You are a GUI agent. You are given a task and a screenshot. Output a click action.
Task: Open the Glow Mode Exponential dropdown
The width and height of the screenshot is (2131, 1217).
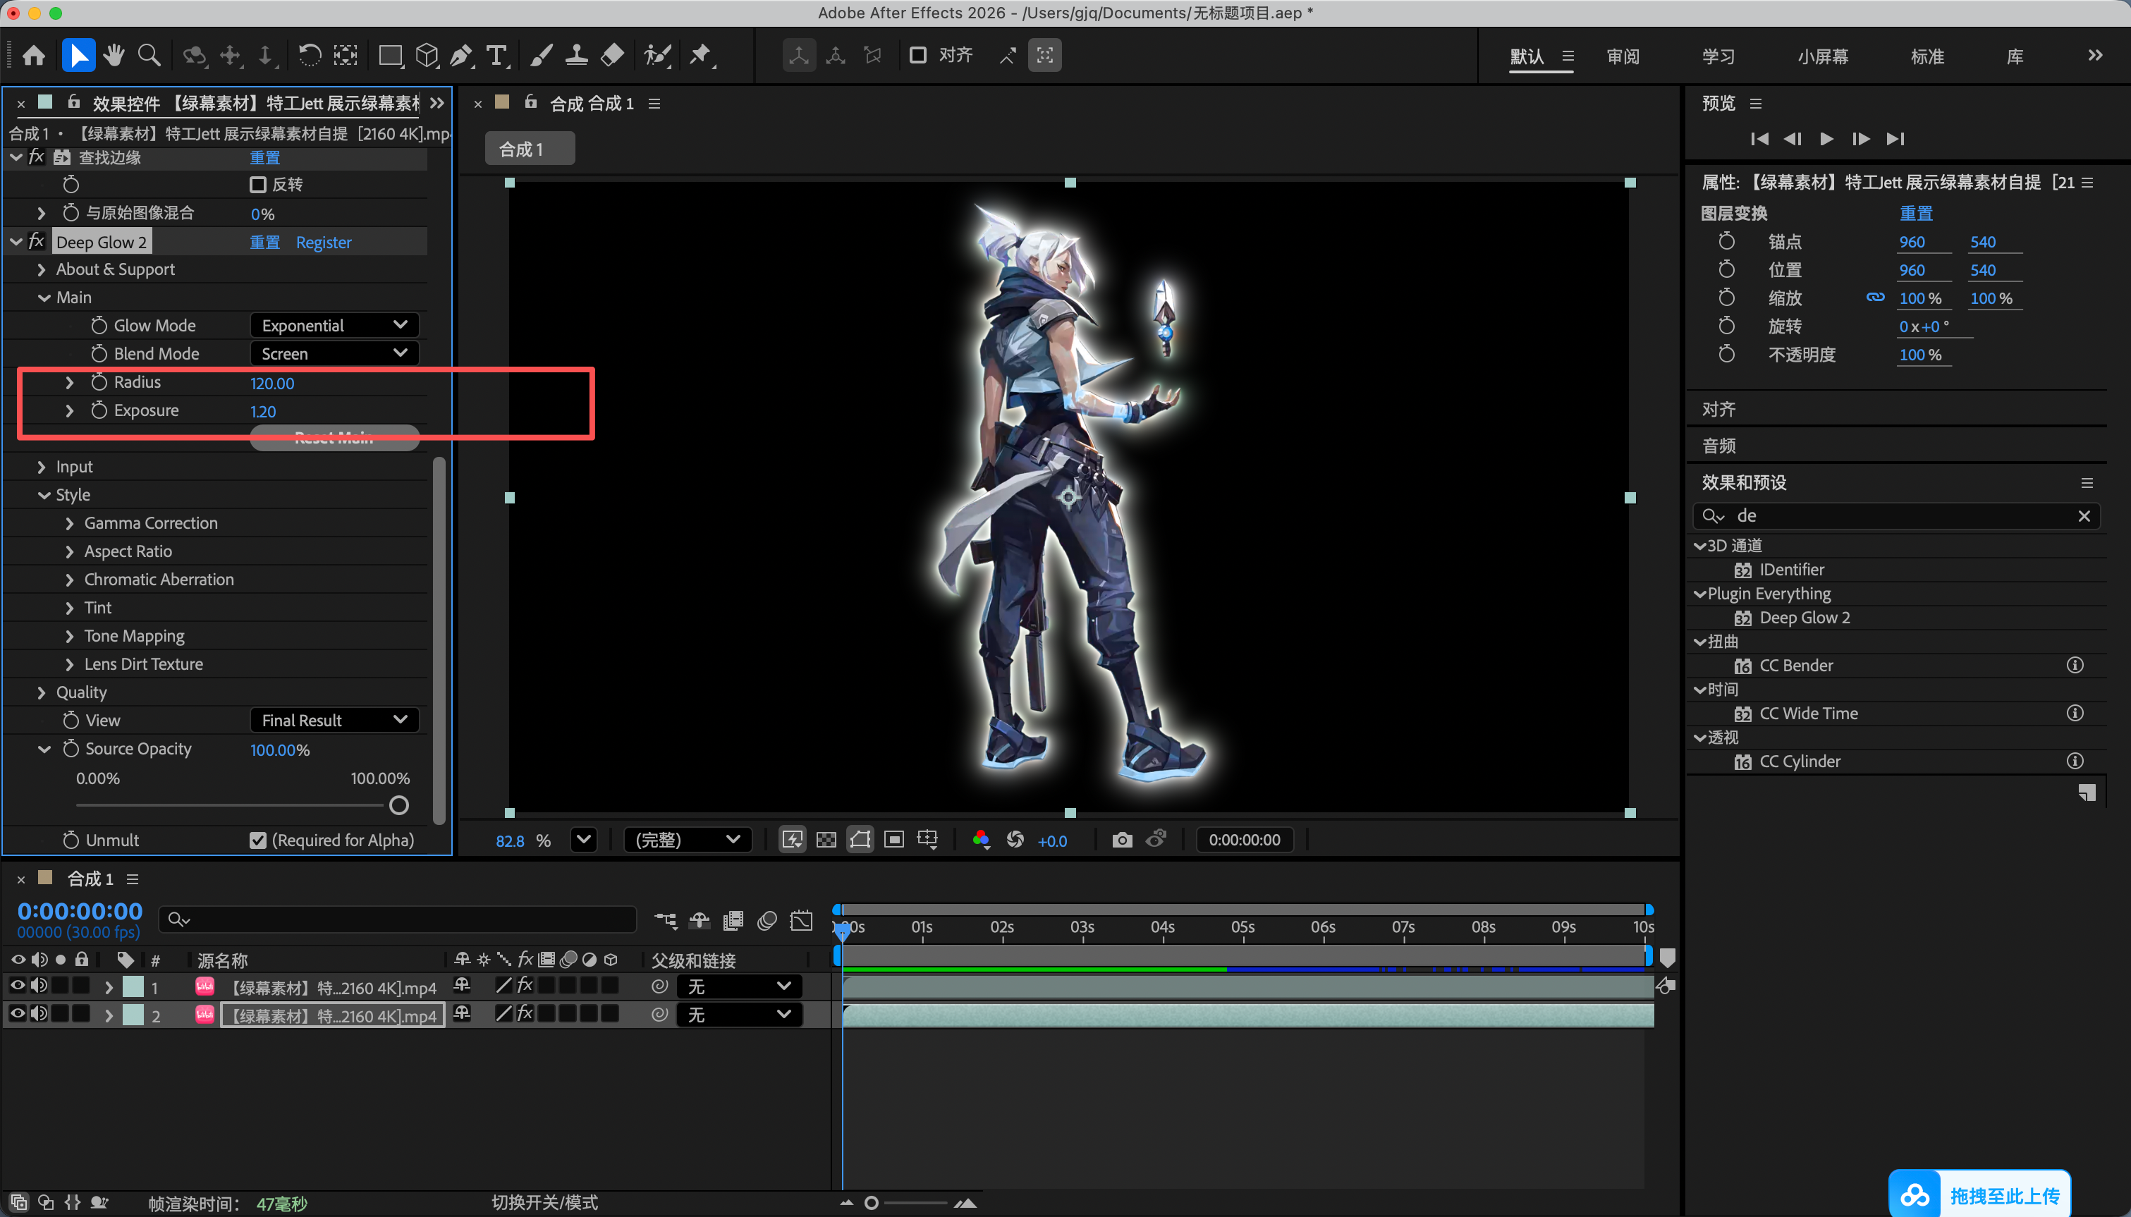[334, 325]
